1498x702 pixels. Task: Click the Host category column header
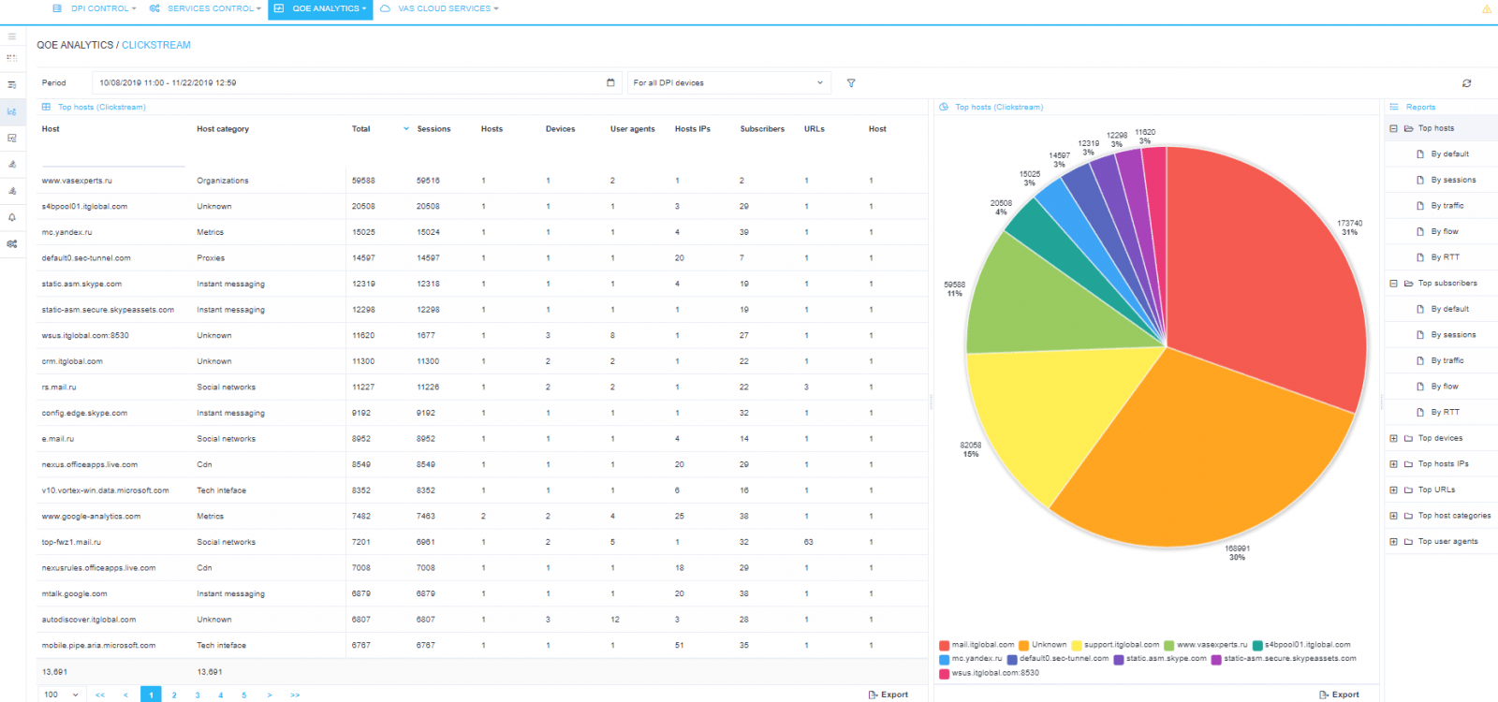(223, 129)
